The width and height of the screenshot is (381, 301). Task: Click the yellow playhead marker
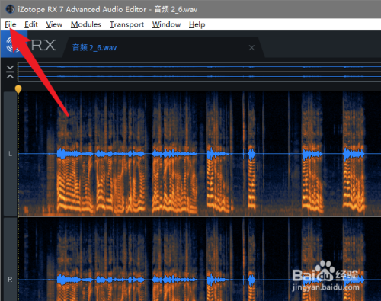(x=18, y=89)
